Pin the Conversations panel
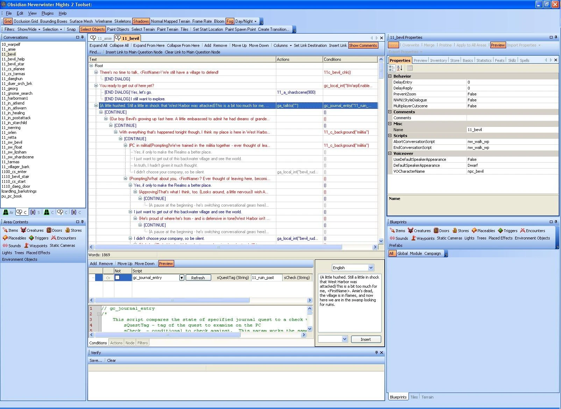 (83, 37)
